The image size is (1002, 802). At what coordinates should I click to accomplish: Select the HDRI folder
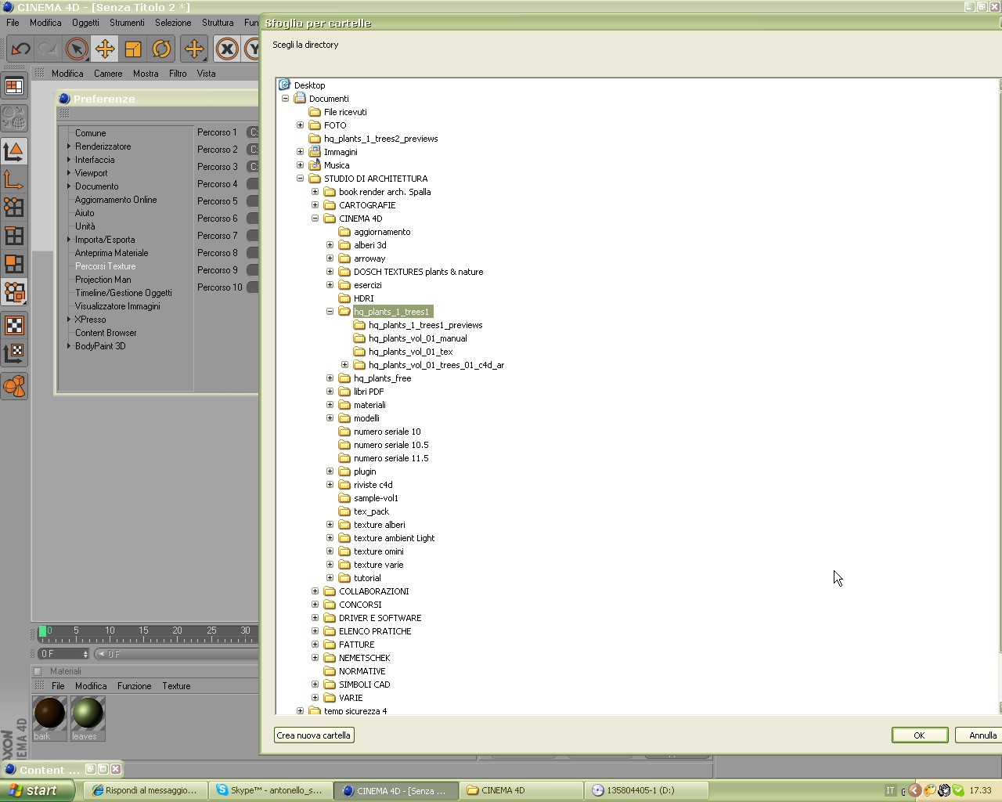tap(363, 298)
